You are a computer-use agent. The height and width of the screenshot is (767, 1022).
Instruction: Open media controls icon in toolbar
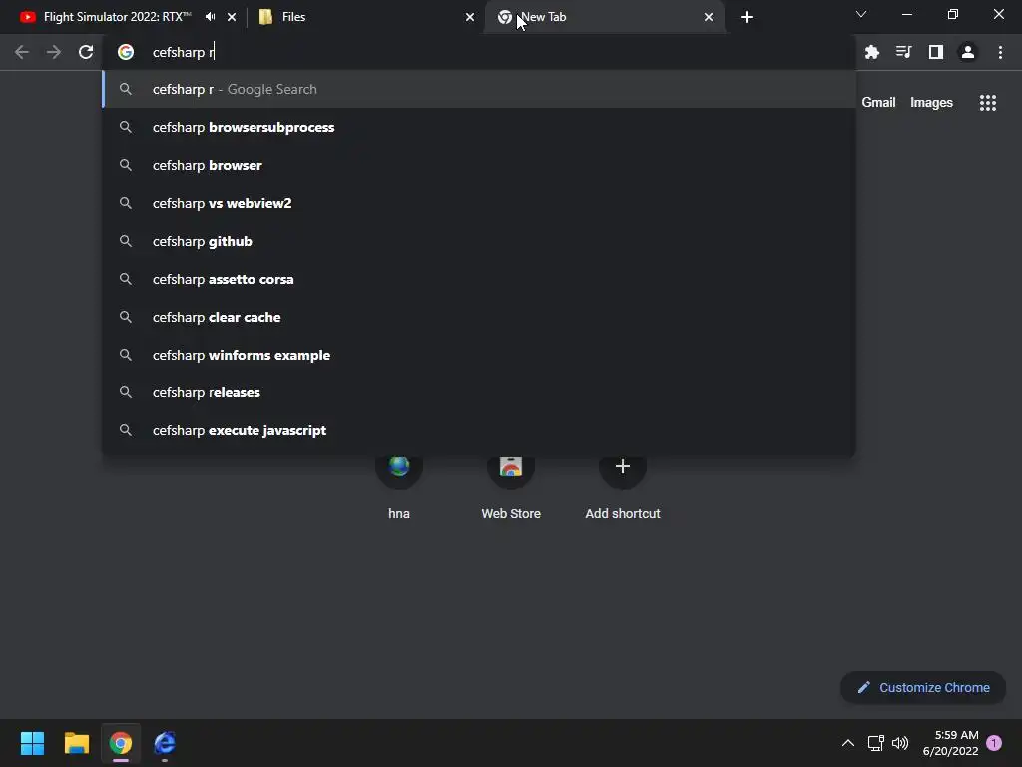coord(903,52)
